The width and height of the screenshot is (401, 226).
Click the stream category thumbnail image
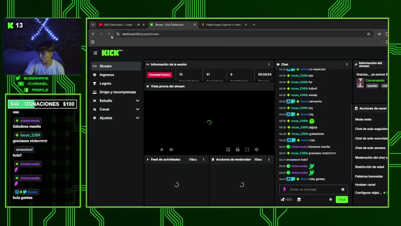[x=360, y=83]
